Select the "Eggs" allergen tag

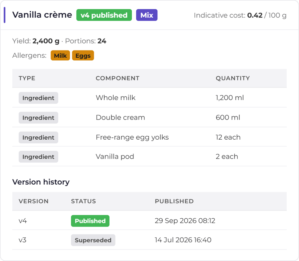[x=83, y=55]
